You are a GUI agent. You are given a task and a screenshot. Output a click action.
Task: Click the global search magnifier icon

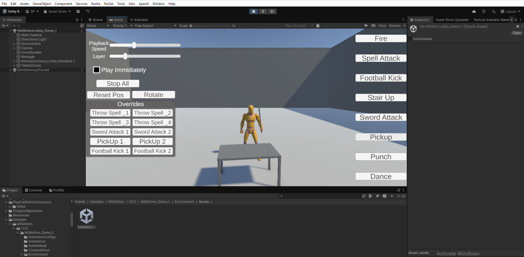coord(493,11)
